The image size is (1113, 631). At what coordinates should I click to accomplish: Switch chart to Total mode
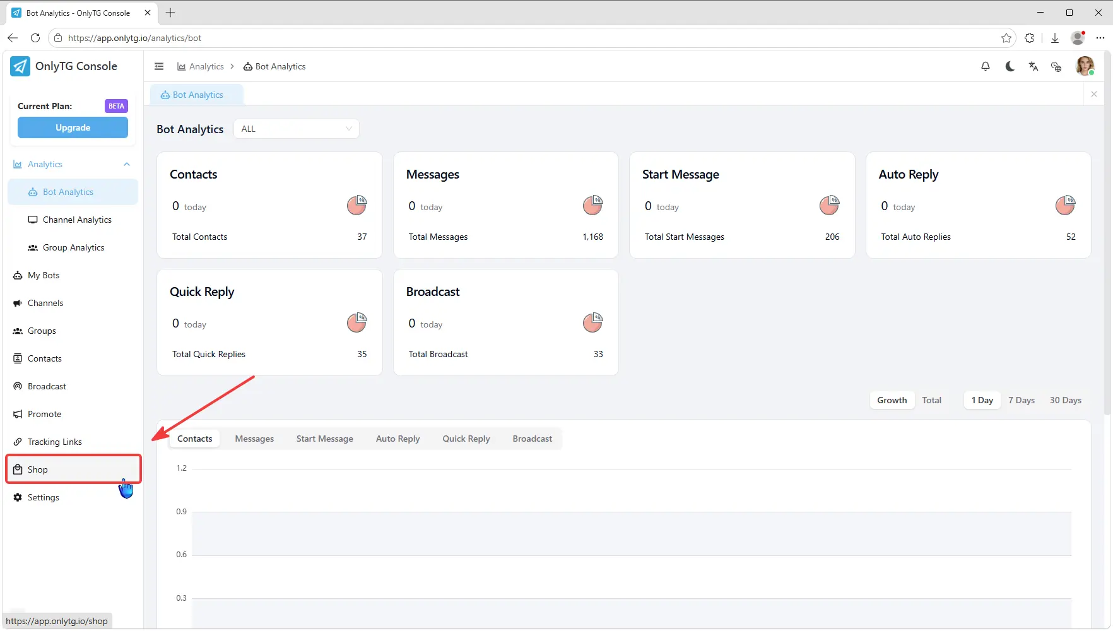coord(931,400)
